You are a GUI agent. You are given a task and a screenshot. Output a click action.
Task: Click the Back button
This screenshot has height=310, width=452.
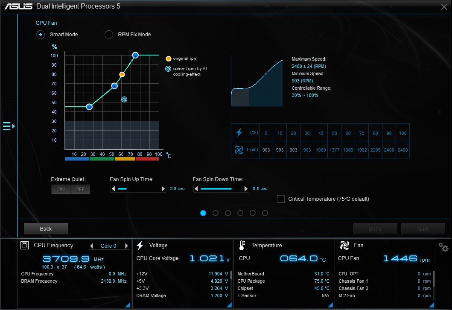46,229
